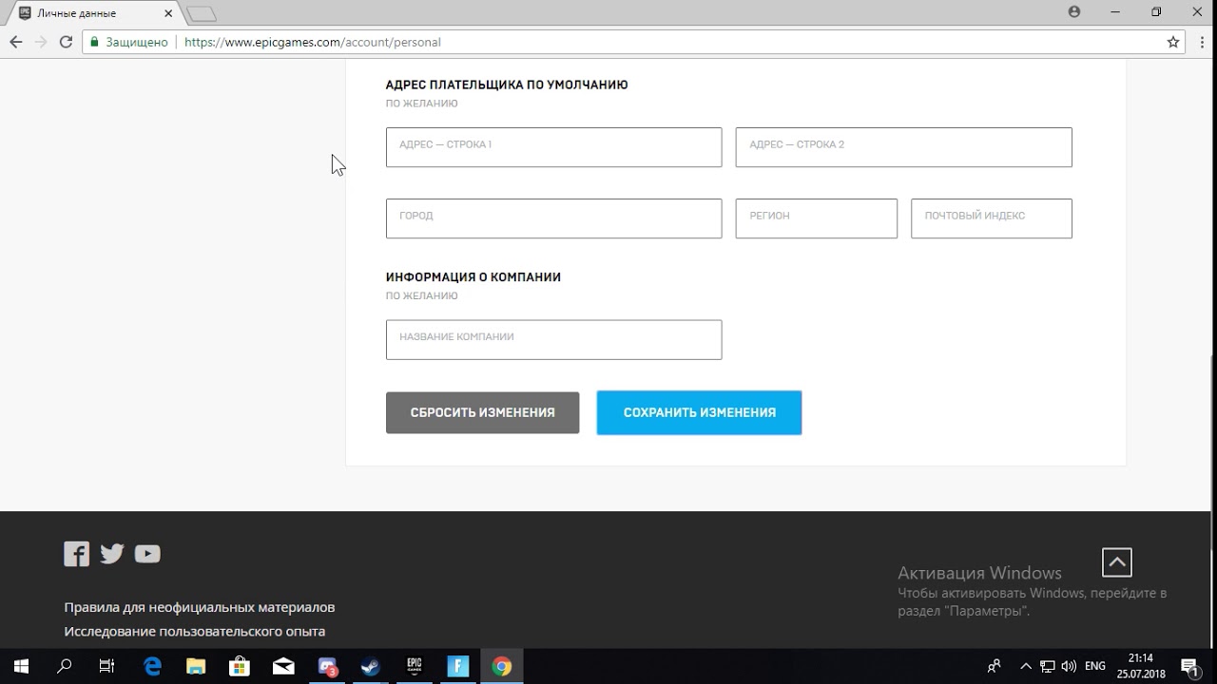Click the URL in the address bar
This screenshot has height=684, width=1217.
(313, 42)
